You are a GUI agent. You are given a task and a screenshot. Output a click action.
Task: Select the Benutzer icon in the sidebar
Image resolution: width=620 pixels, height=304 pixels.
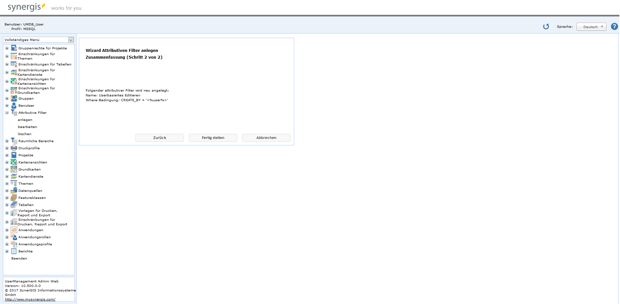coord(14,105)
